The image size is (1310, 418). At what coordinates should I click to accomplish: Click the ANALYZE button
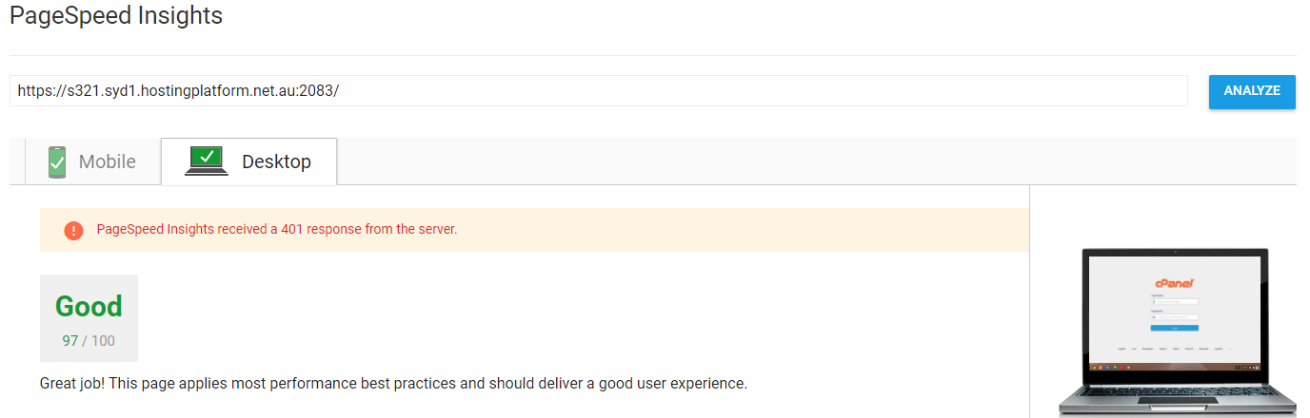1252,91
